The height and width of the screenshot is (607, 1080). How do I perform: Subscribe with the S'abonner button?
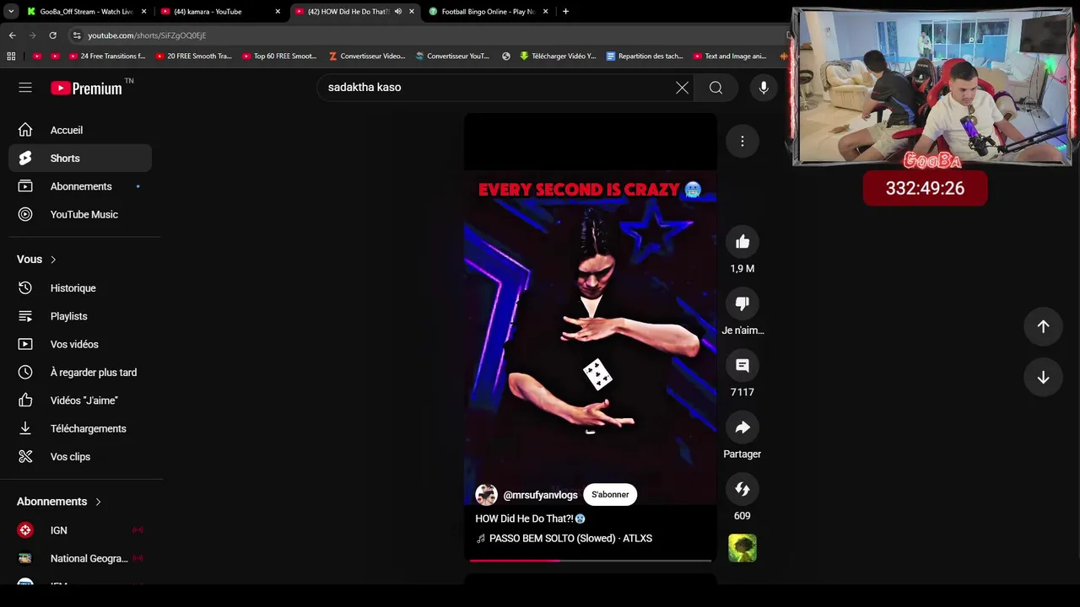click(610, 495)
